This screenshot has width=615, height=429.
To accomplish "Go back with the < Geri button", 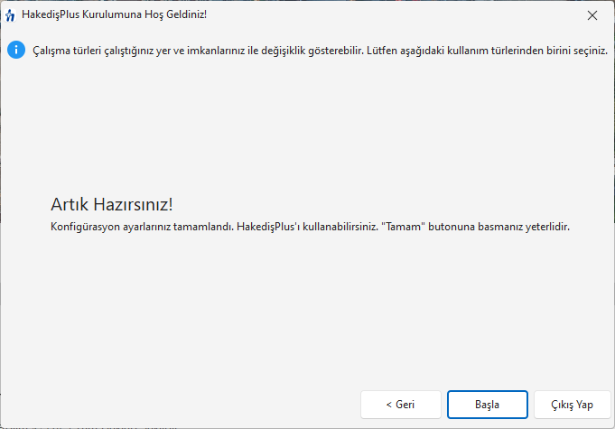I will pos(400,404).
